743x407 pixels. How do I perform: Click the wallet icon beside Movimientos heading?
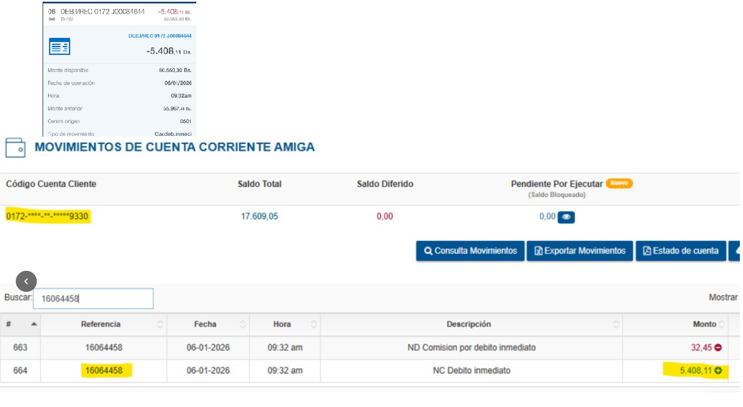15,148
